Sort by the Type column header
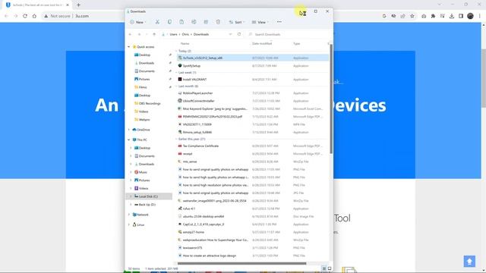This screenshot has width=486, height=273. pos(297,44)
